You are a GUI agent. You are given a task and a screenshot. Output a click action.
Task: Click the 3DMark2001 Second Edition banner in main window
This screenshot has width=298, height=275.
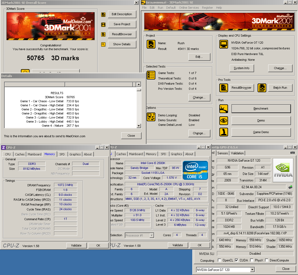(219, 21)
